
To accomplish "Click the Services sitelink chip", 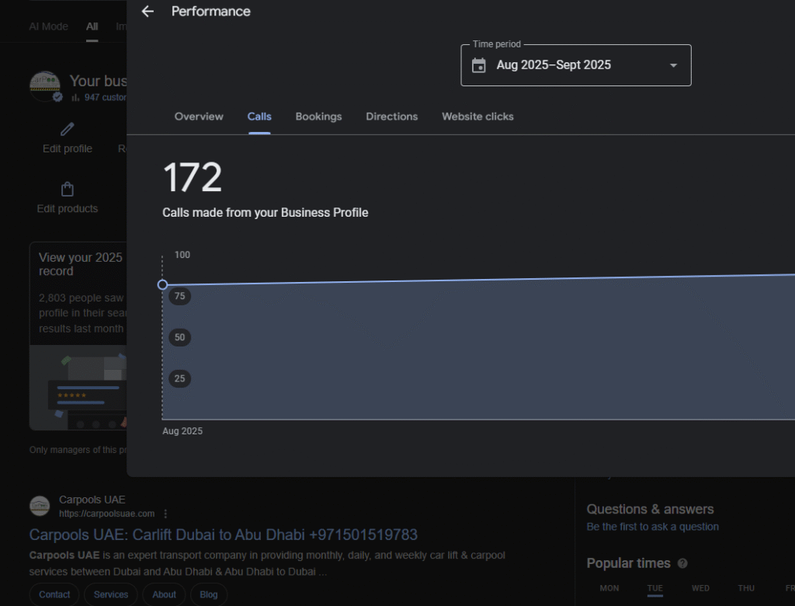I will 111,594.
